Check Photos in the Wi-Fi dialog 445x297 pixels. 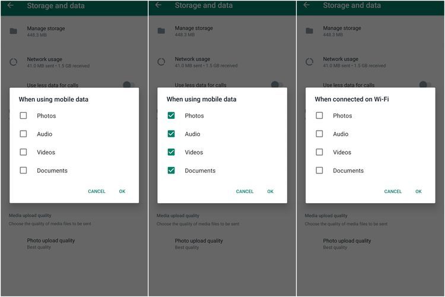pos(319,115)
